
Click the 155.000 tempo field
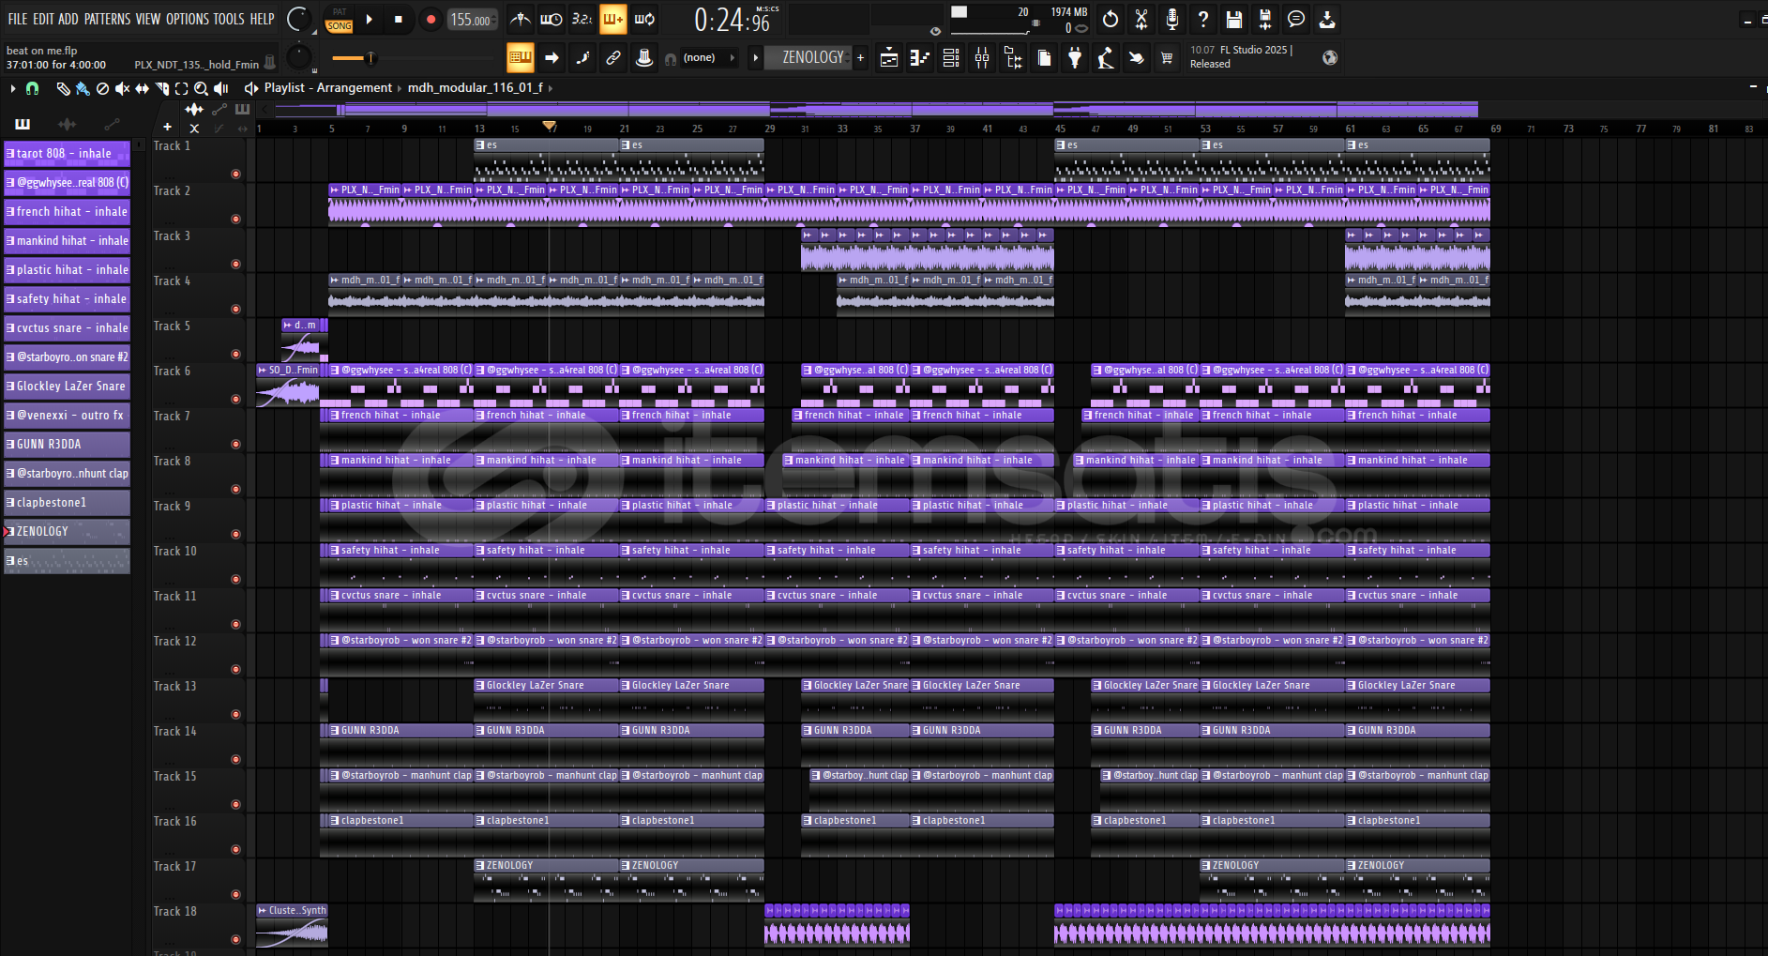[x=471, y=20]
